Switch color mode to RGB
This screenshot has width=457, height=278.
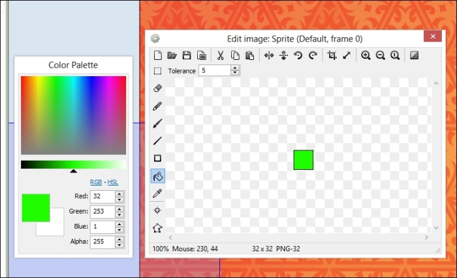click(96, 182)
